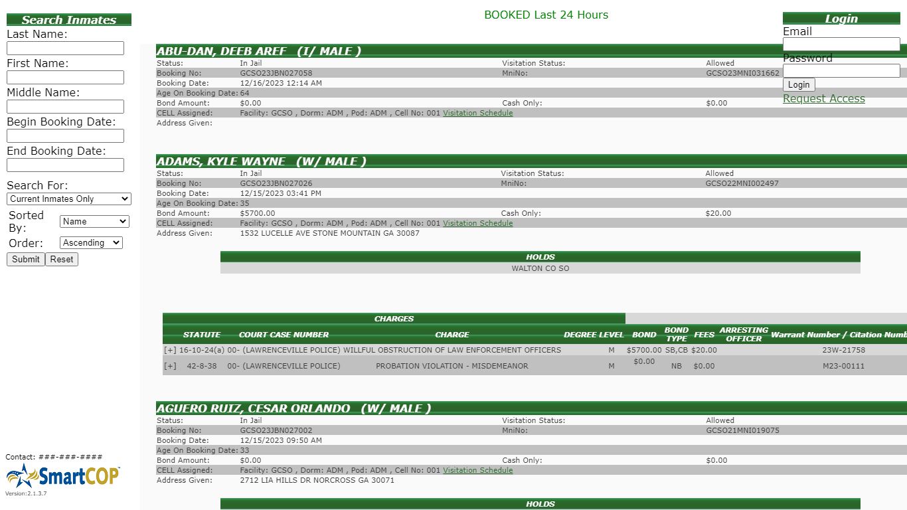Click the STATUTE column header
The image size is (907, 510).
coord(202,335)
